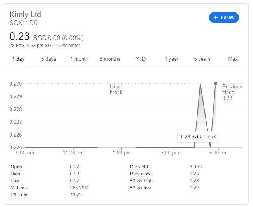Select the Max range tab
Image resolution: width=253 pixels, height=207 pixels.
233,59
